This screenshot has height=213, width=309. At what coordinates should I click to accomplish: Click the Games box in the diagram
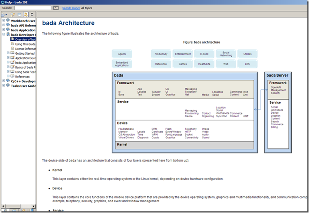point(183,64)
